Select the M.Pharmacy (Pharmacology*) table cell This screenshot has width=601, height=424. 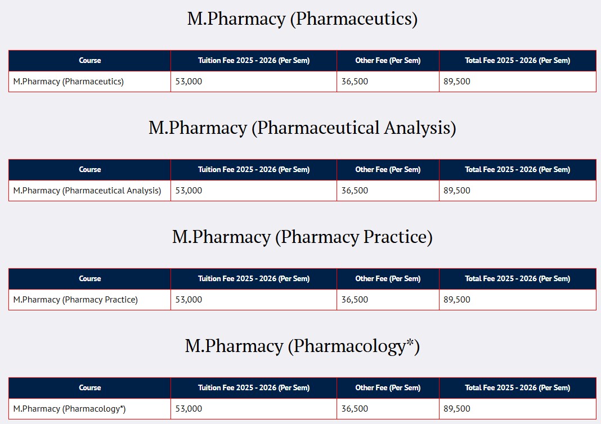click(70, 409)
